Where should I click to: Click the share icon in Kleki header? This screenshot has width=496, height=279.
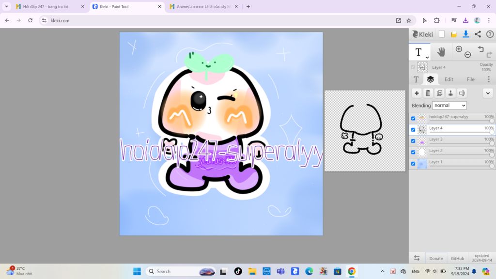click(x=478, y=34)
